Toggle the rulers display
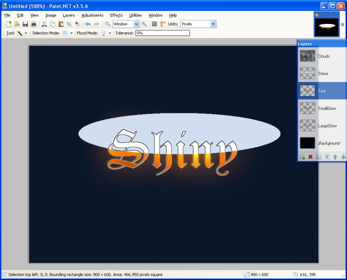The image size is (347, 280). [x=163, y=24]
